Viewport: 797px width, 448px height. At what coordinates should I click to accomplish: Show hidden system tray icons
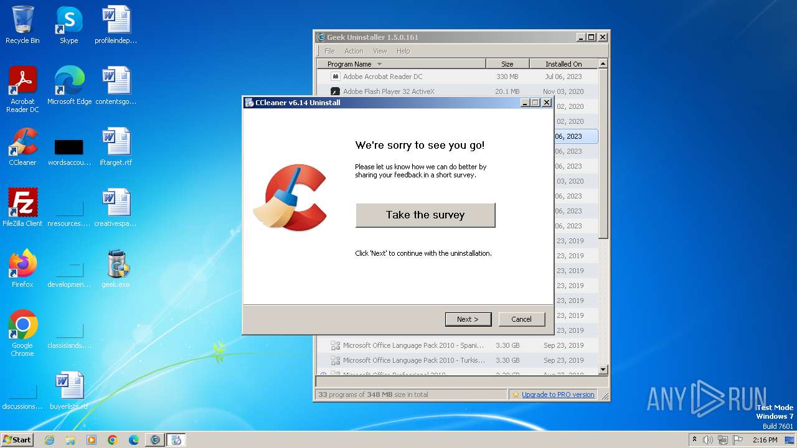(695, 440)
